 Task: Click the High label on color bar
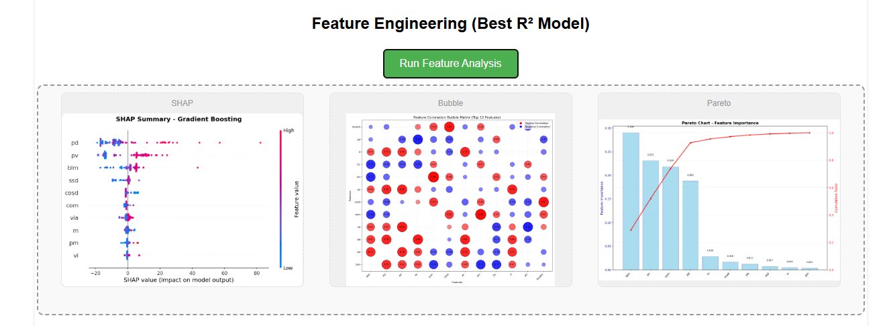tap(289, 131)
